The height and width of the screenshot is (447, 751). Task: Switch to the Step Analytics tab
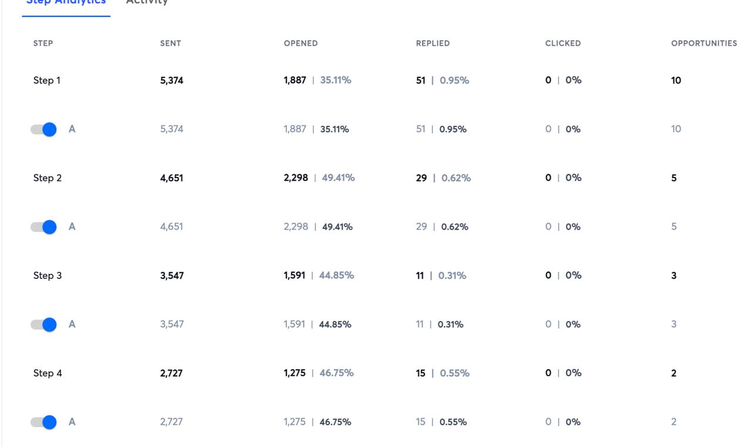pos(66,3)
